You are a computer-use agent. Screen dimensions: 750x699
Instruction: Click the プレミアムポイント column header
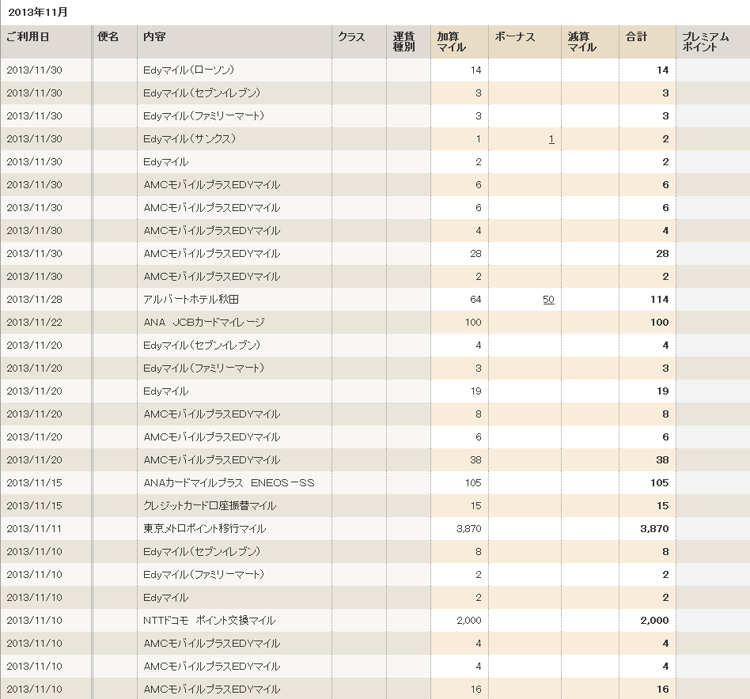(x=706, y=42)
